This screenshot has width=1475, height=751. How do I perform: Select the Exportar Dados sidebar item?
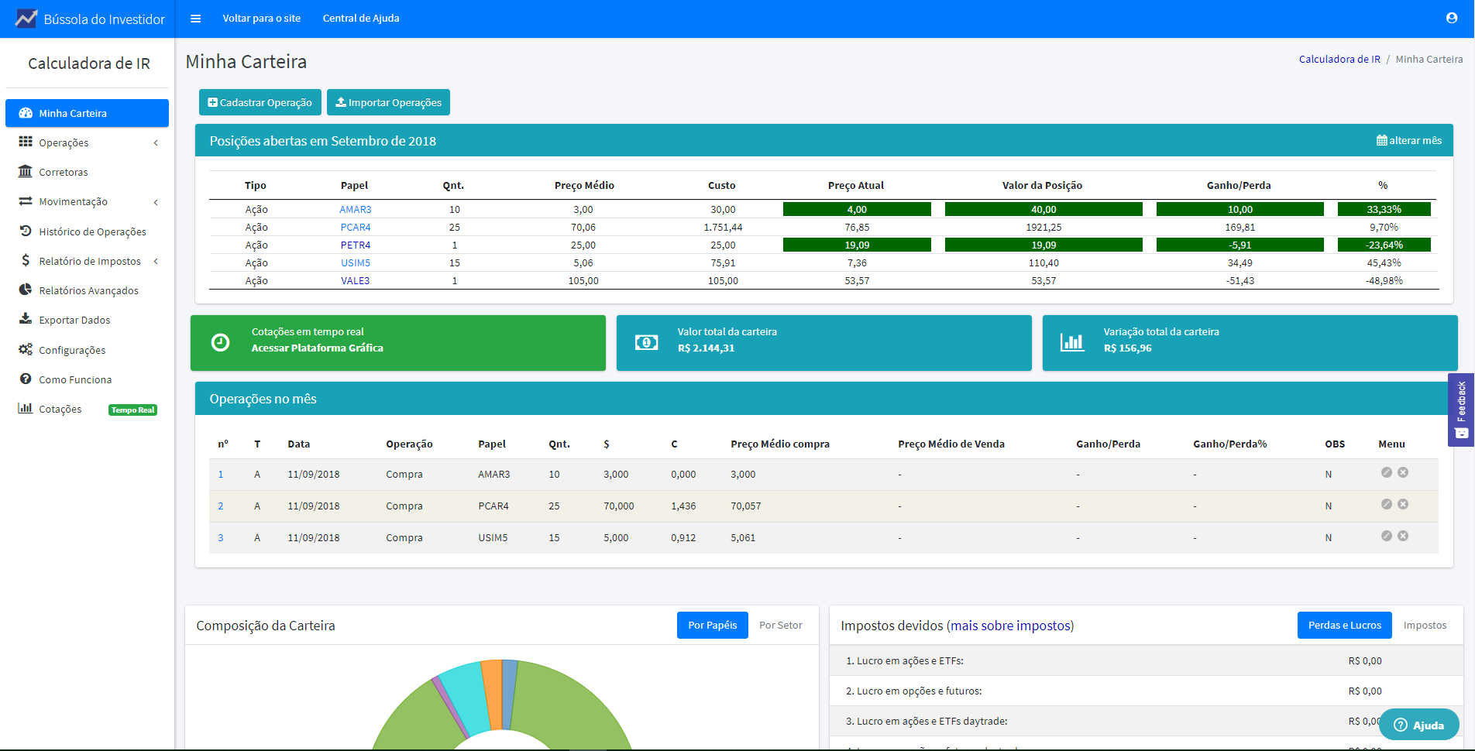tap(87, 320)
